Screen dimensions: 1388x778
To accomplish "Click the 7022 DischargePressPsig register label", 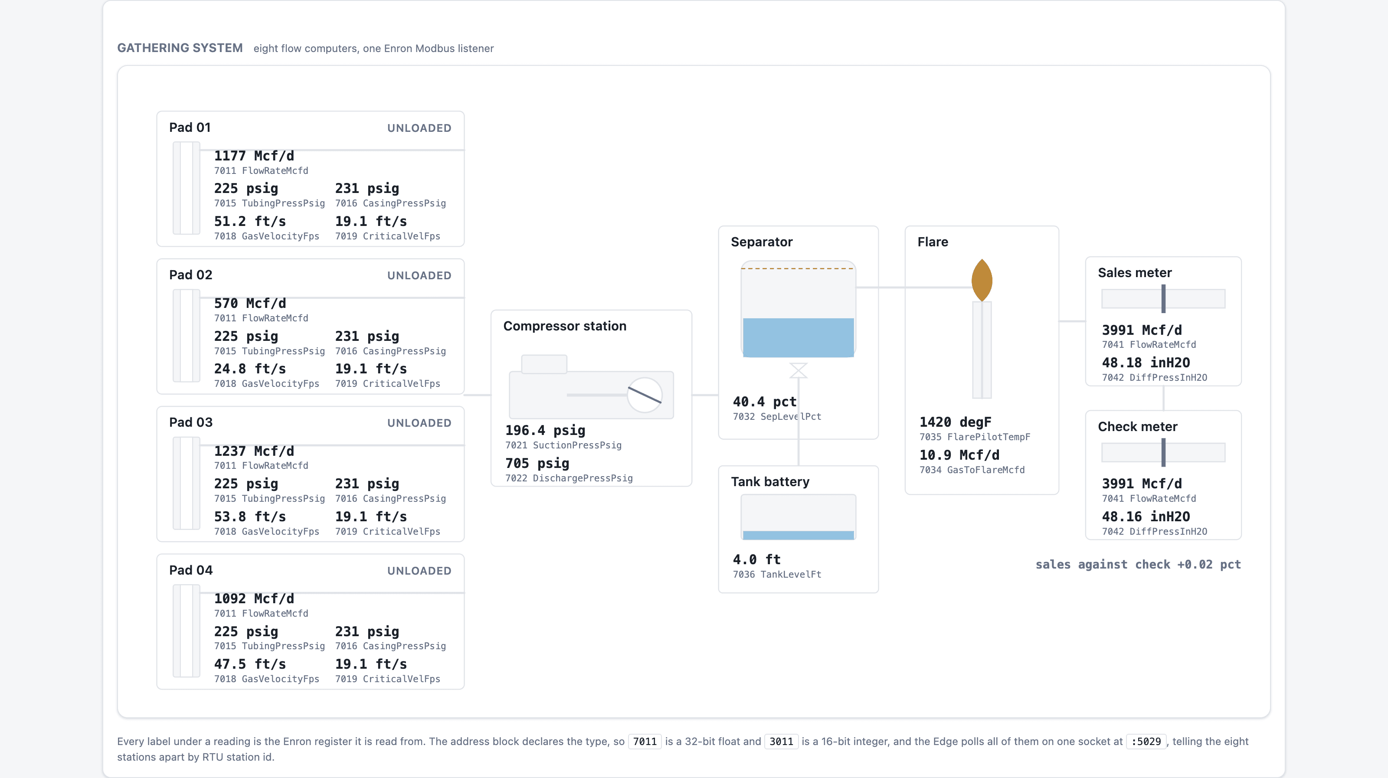I will (x=569, y=478).
